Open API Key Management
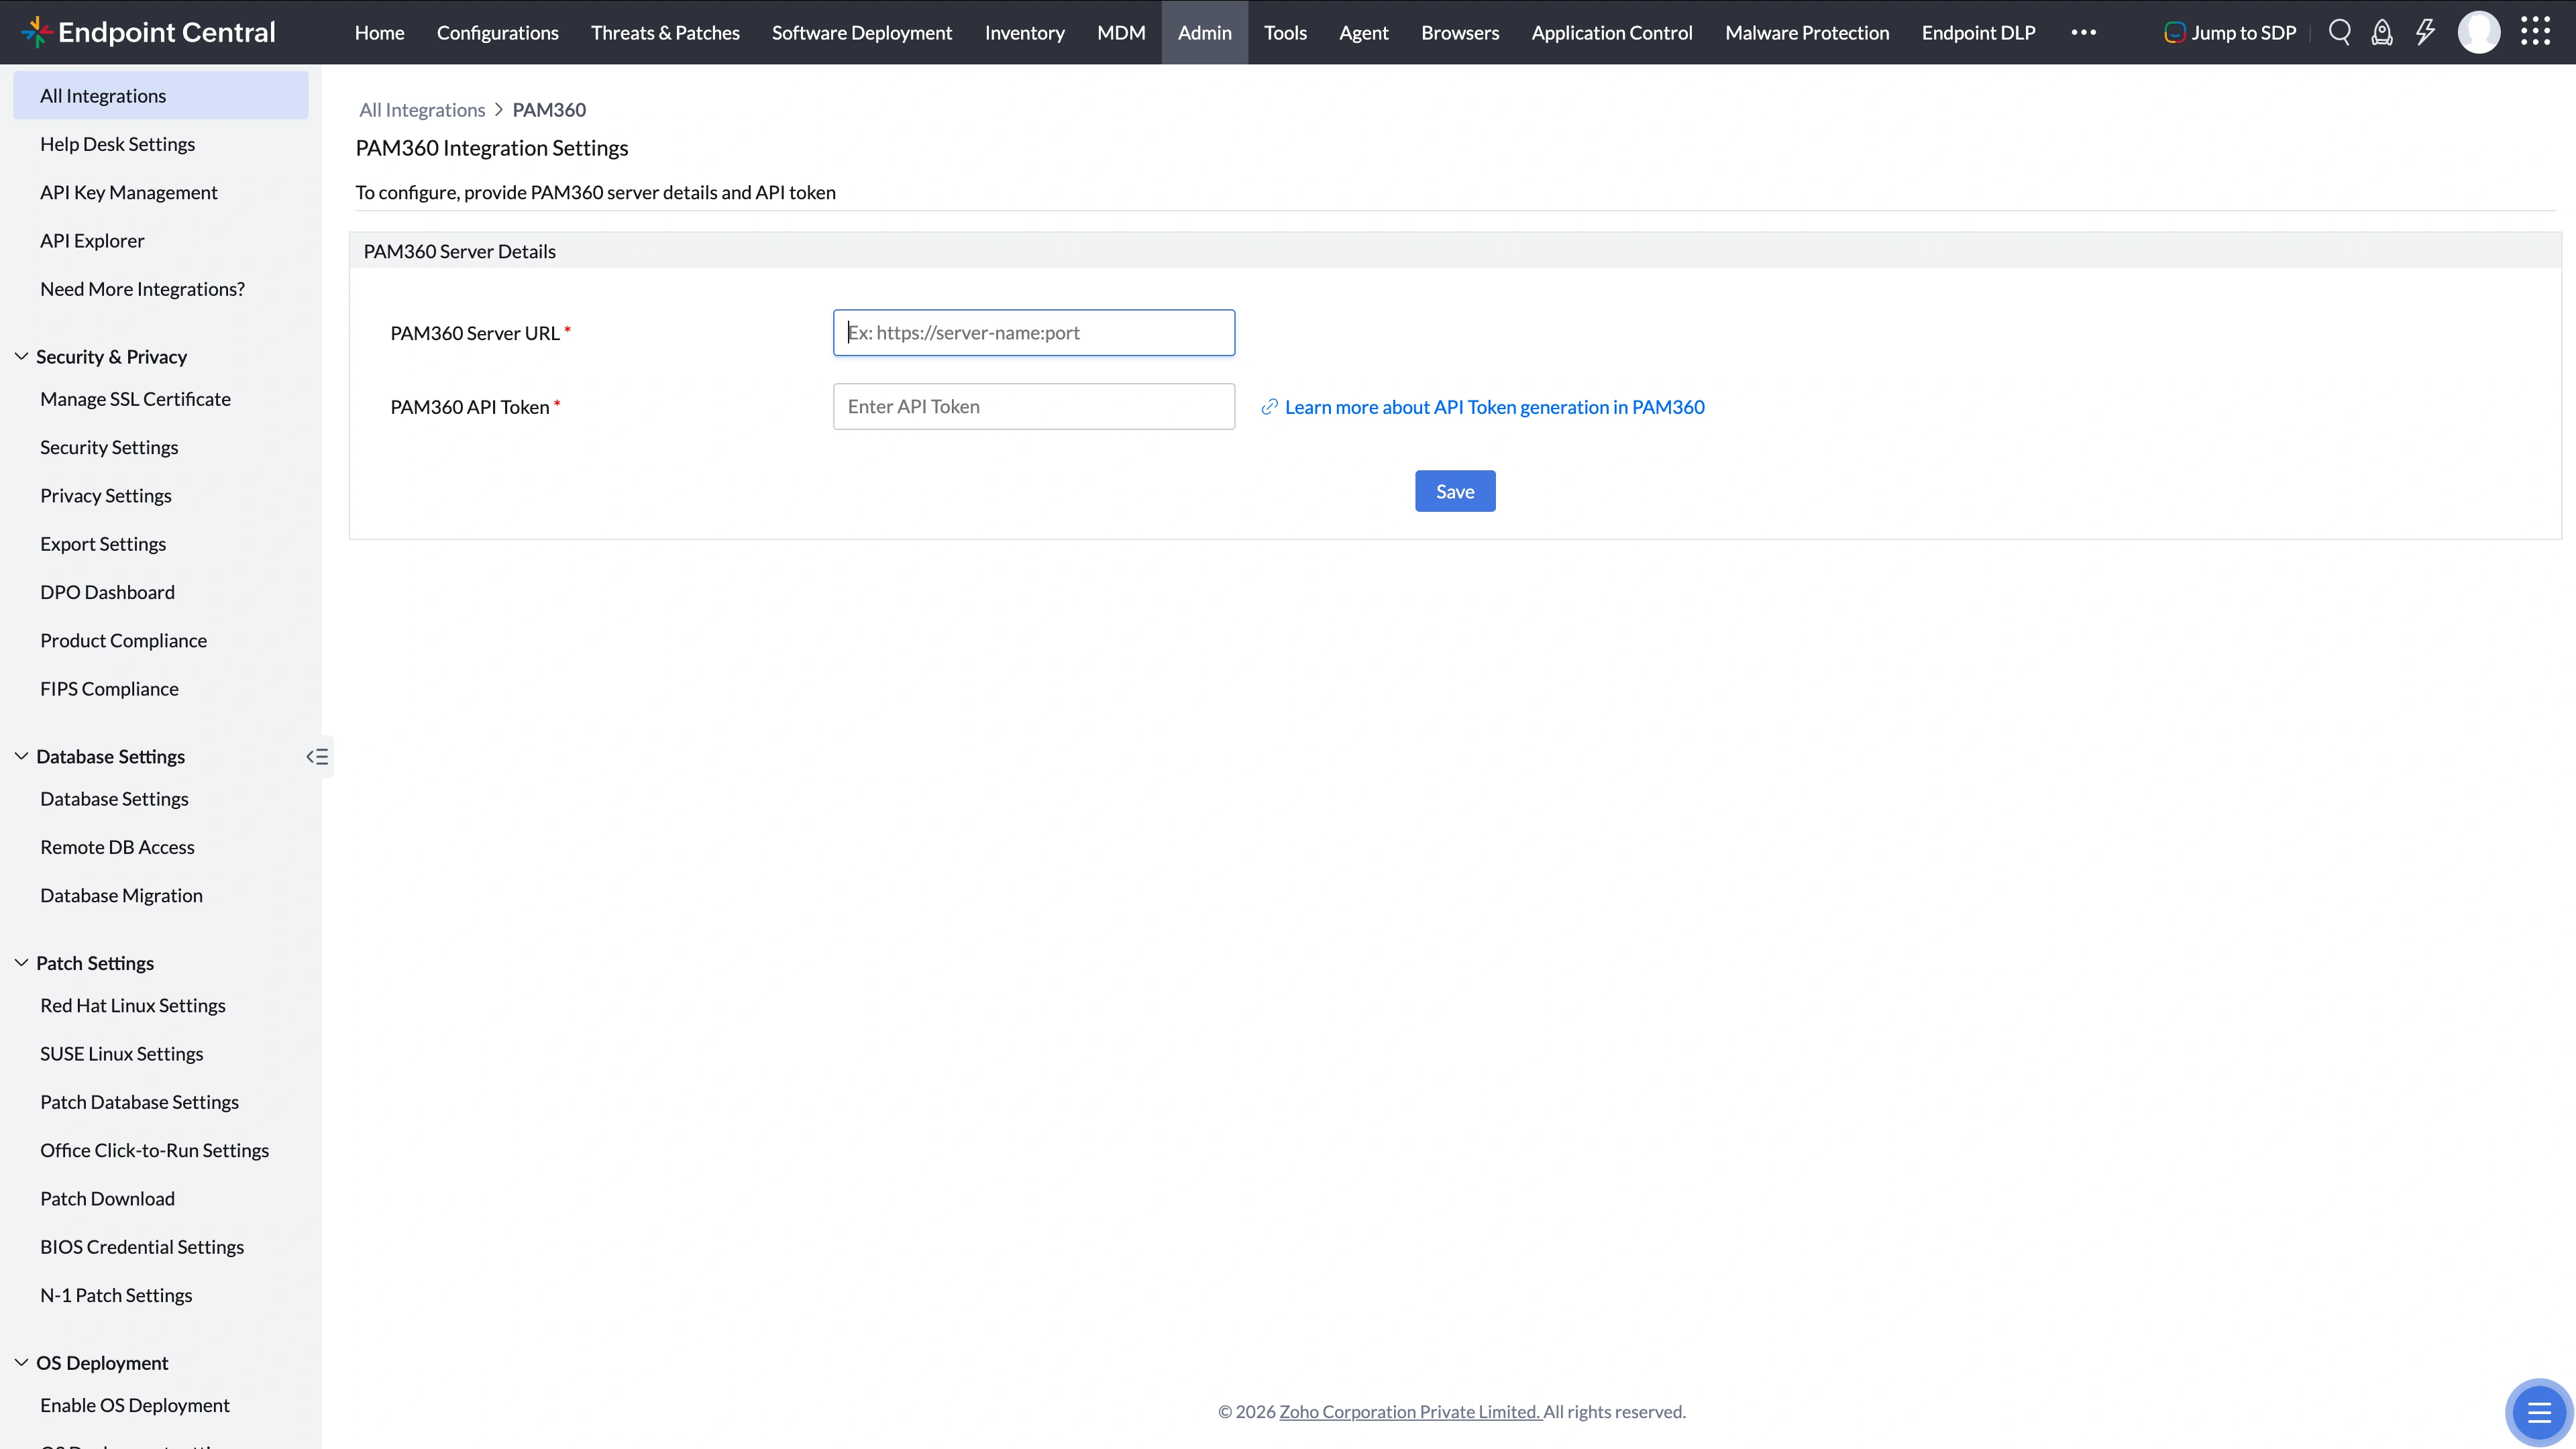 click(128, 192)
